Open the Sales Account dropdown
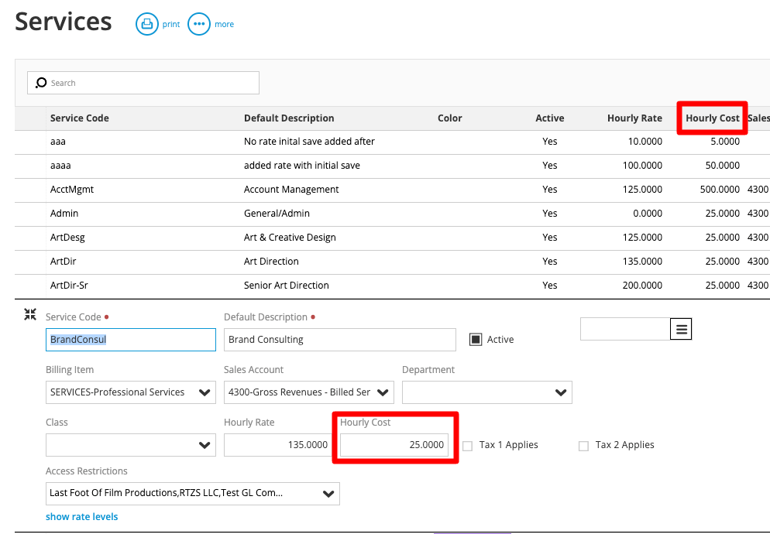Screen dimensions: 770x534 click(x=309, y=392)
